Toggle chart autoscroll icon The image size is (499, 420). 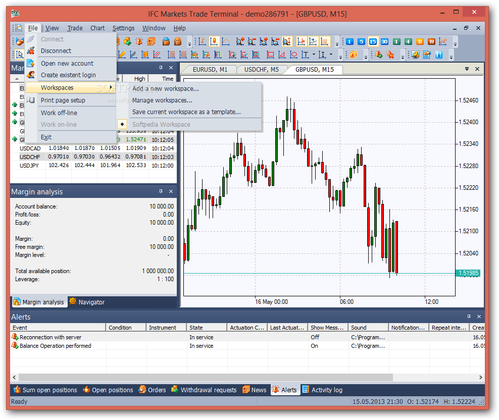(x=313, y=42)
